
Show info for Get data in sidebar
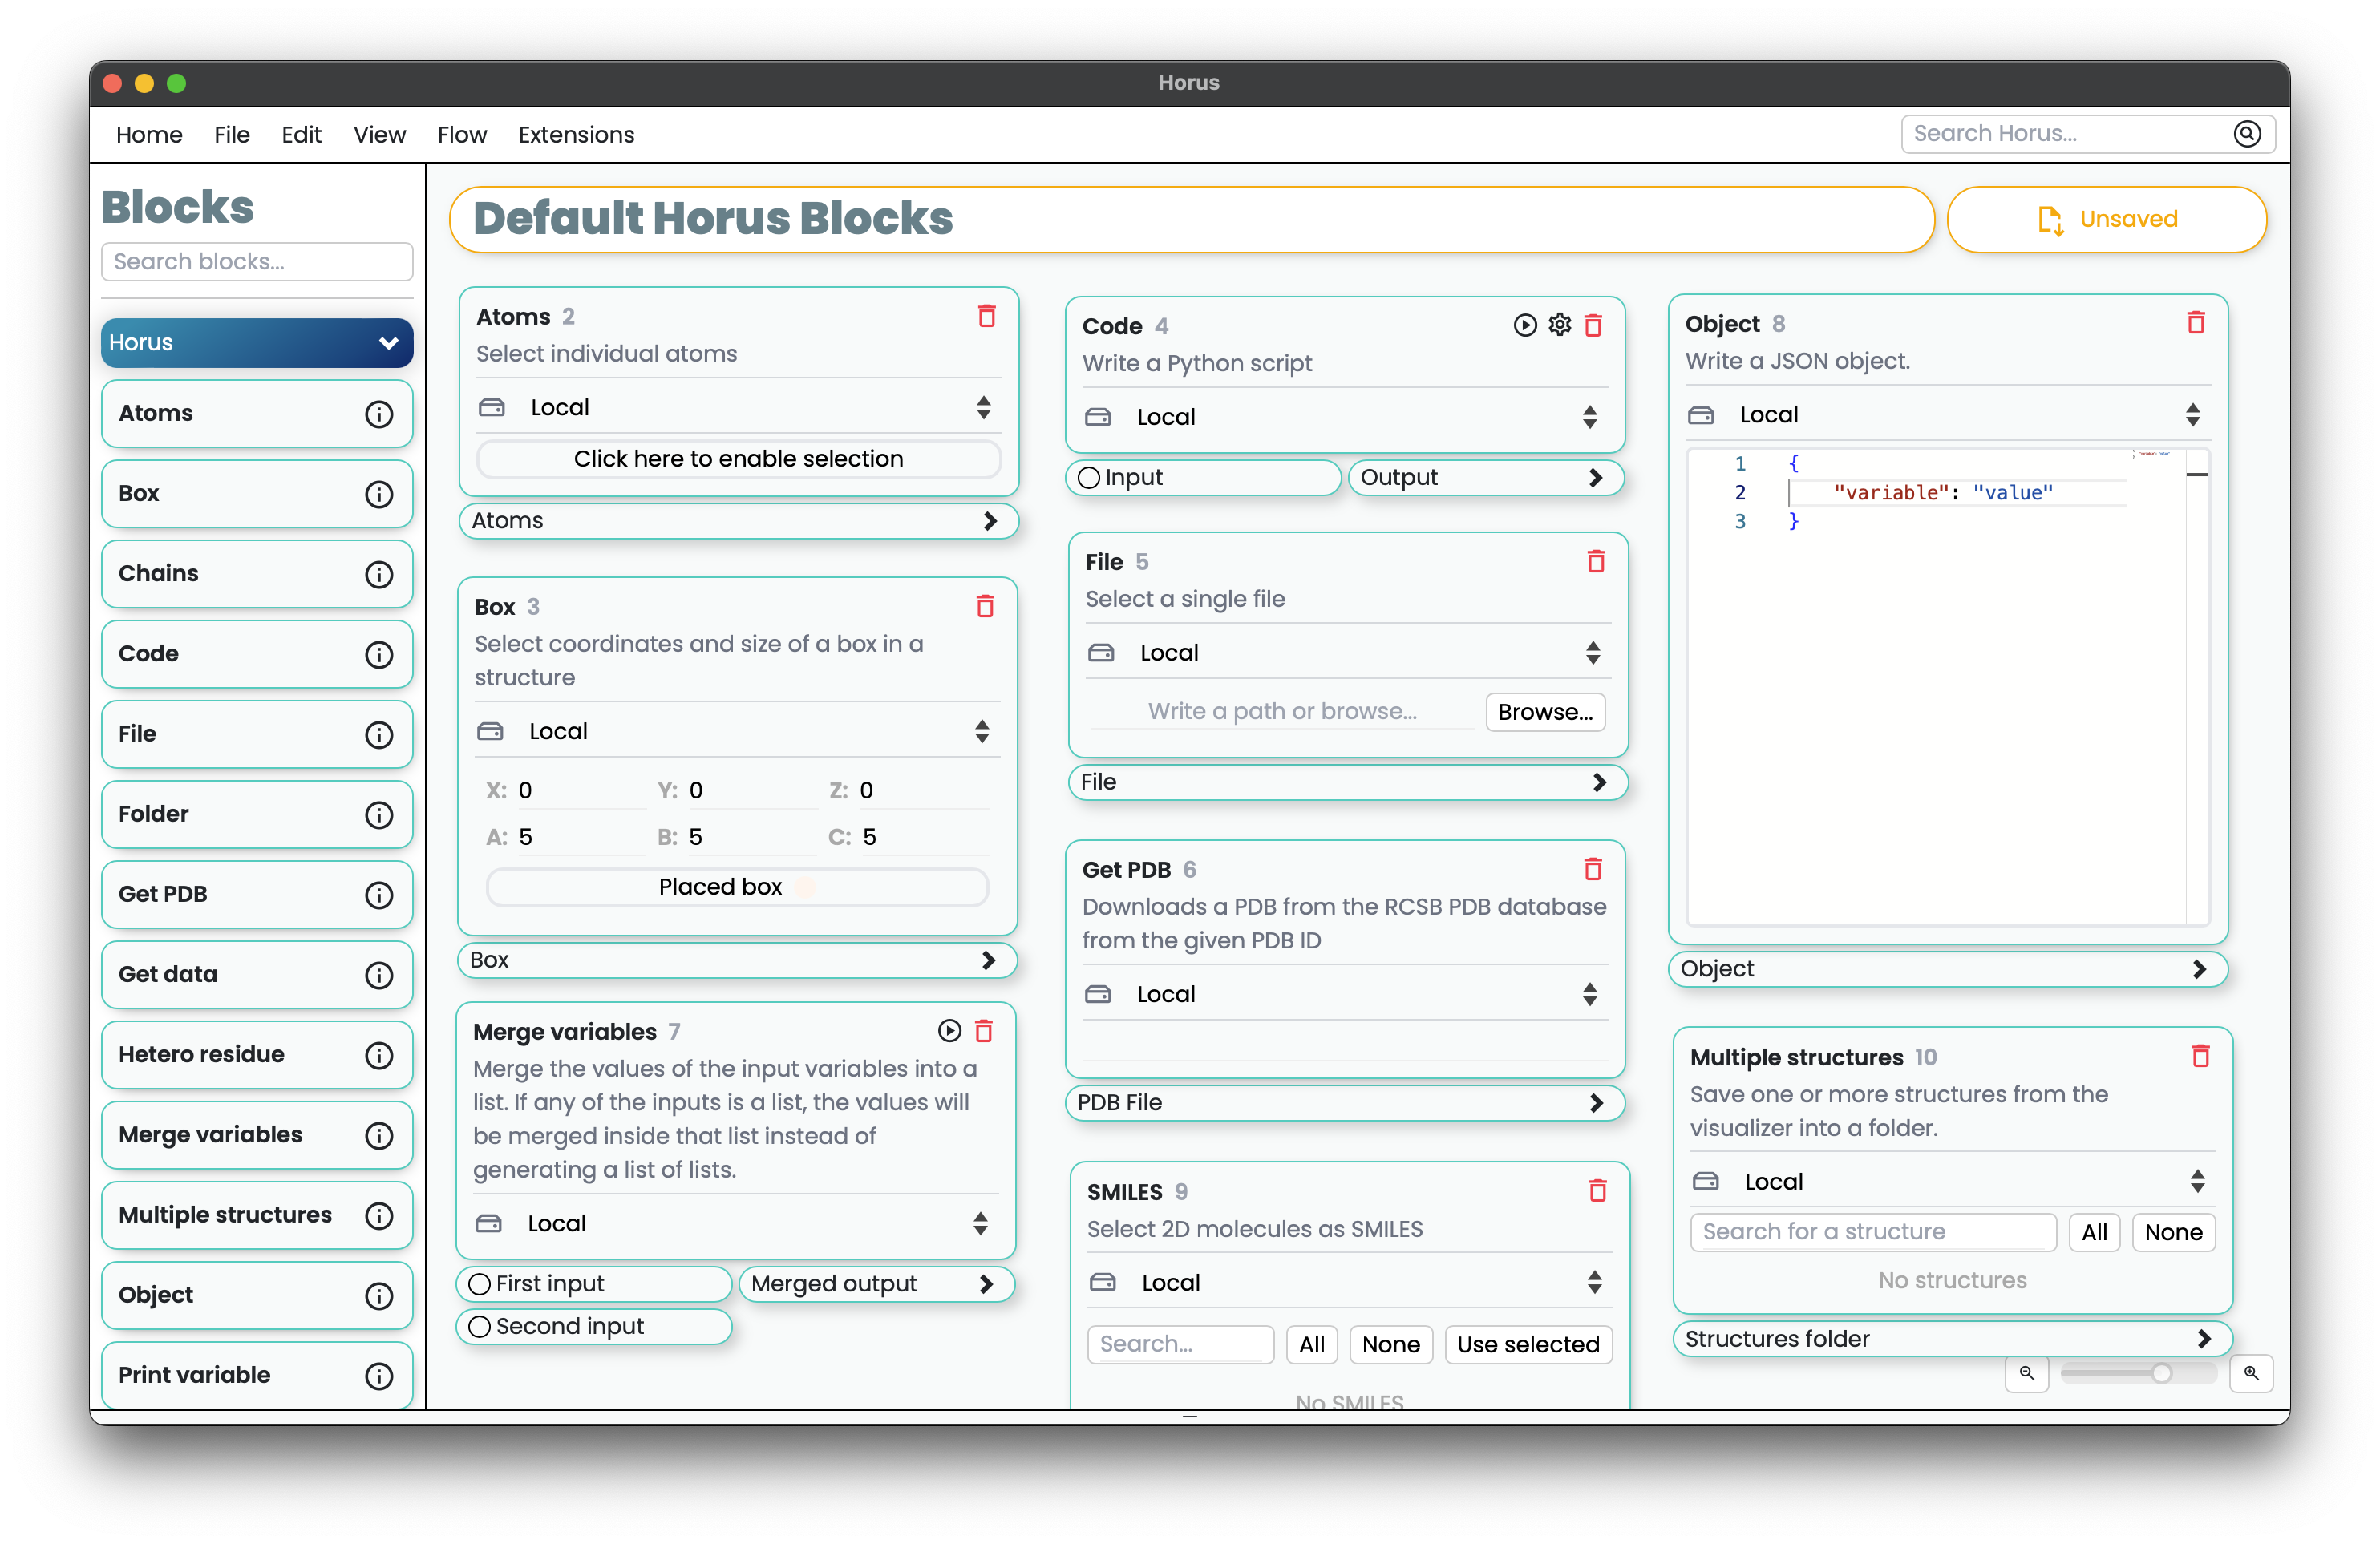point(378,975)
